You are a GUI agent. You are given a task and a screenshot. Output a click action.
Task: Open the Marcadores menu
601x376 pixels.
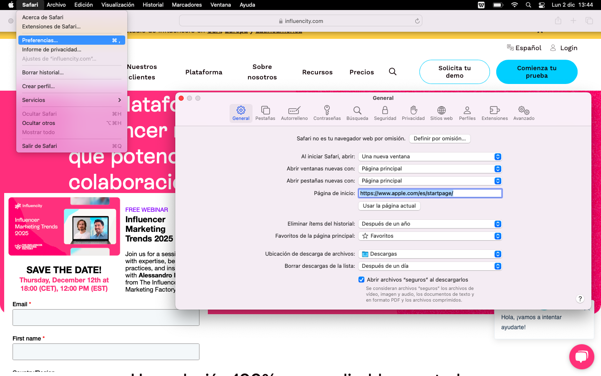click(x=187, y=5)
